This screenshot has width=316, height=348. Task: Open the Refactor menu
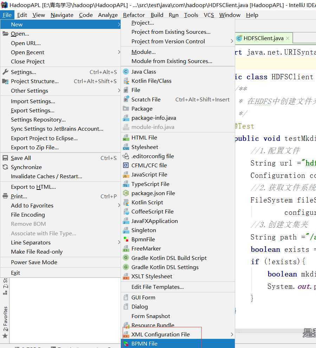click(x=134, y=15)
